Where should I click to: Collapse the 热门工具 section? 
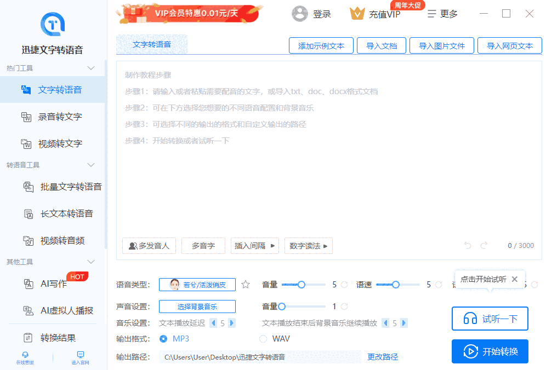tap(90, 68)
